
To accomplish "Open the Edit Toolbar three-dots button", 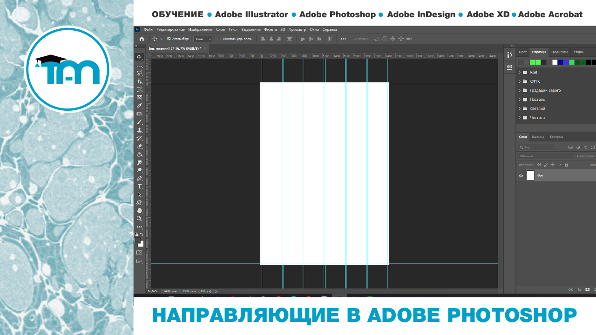I will (139, 227).
